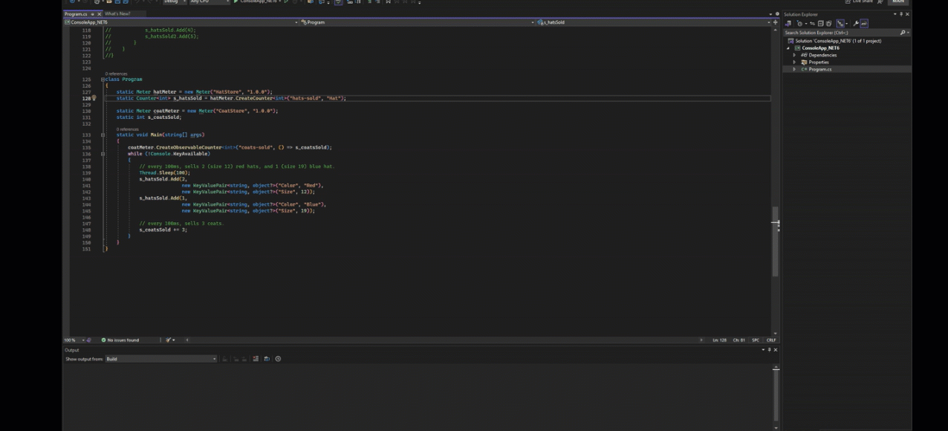The width and height of the screenshot is (948, 431).
Task: Toggle Preview Selected Items in Solution Explorer
Action: (840, 24)
